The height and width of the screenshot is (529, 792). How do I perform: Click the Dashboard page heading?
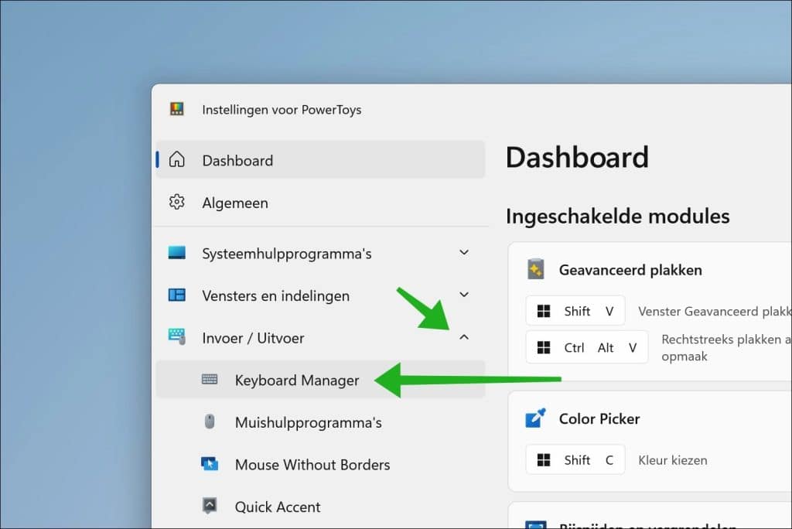tap(577, 157)
